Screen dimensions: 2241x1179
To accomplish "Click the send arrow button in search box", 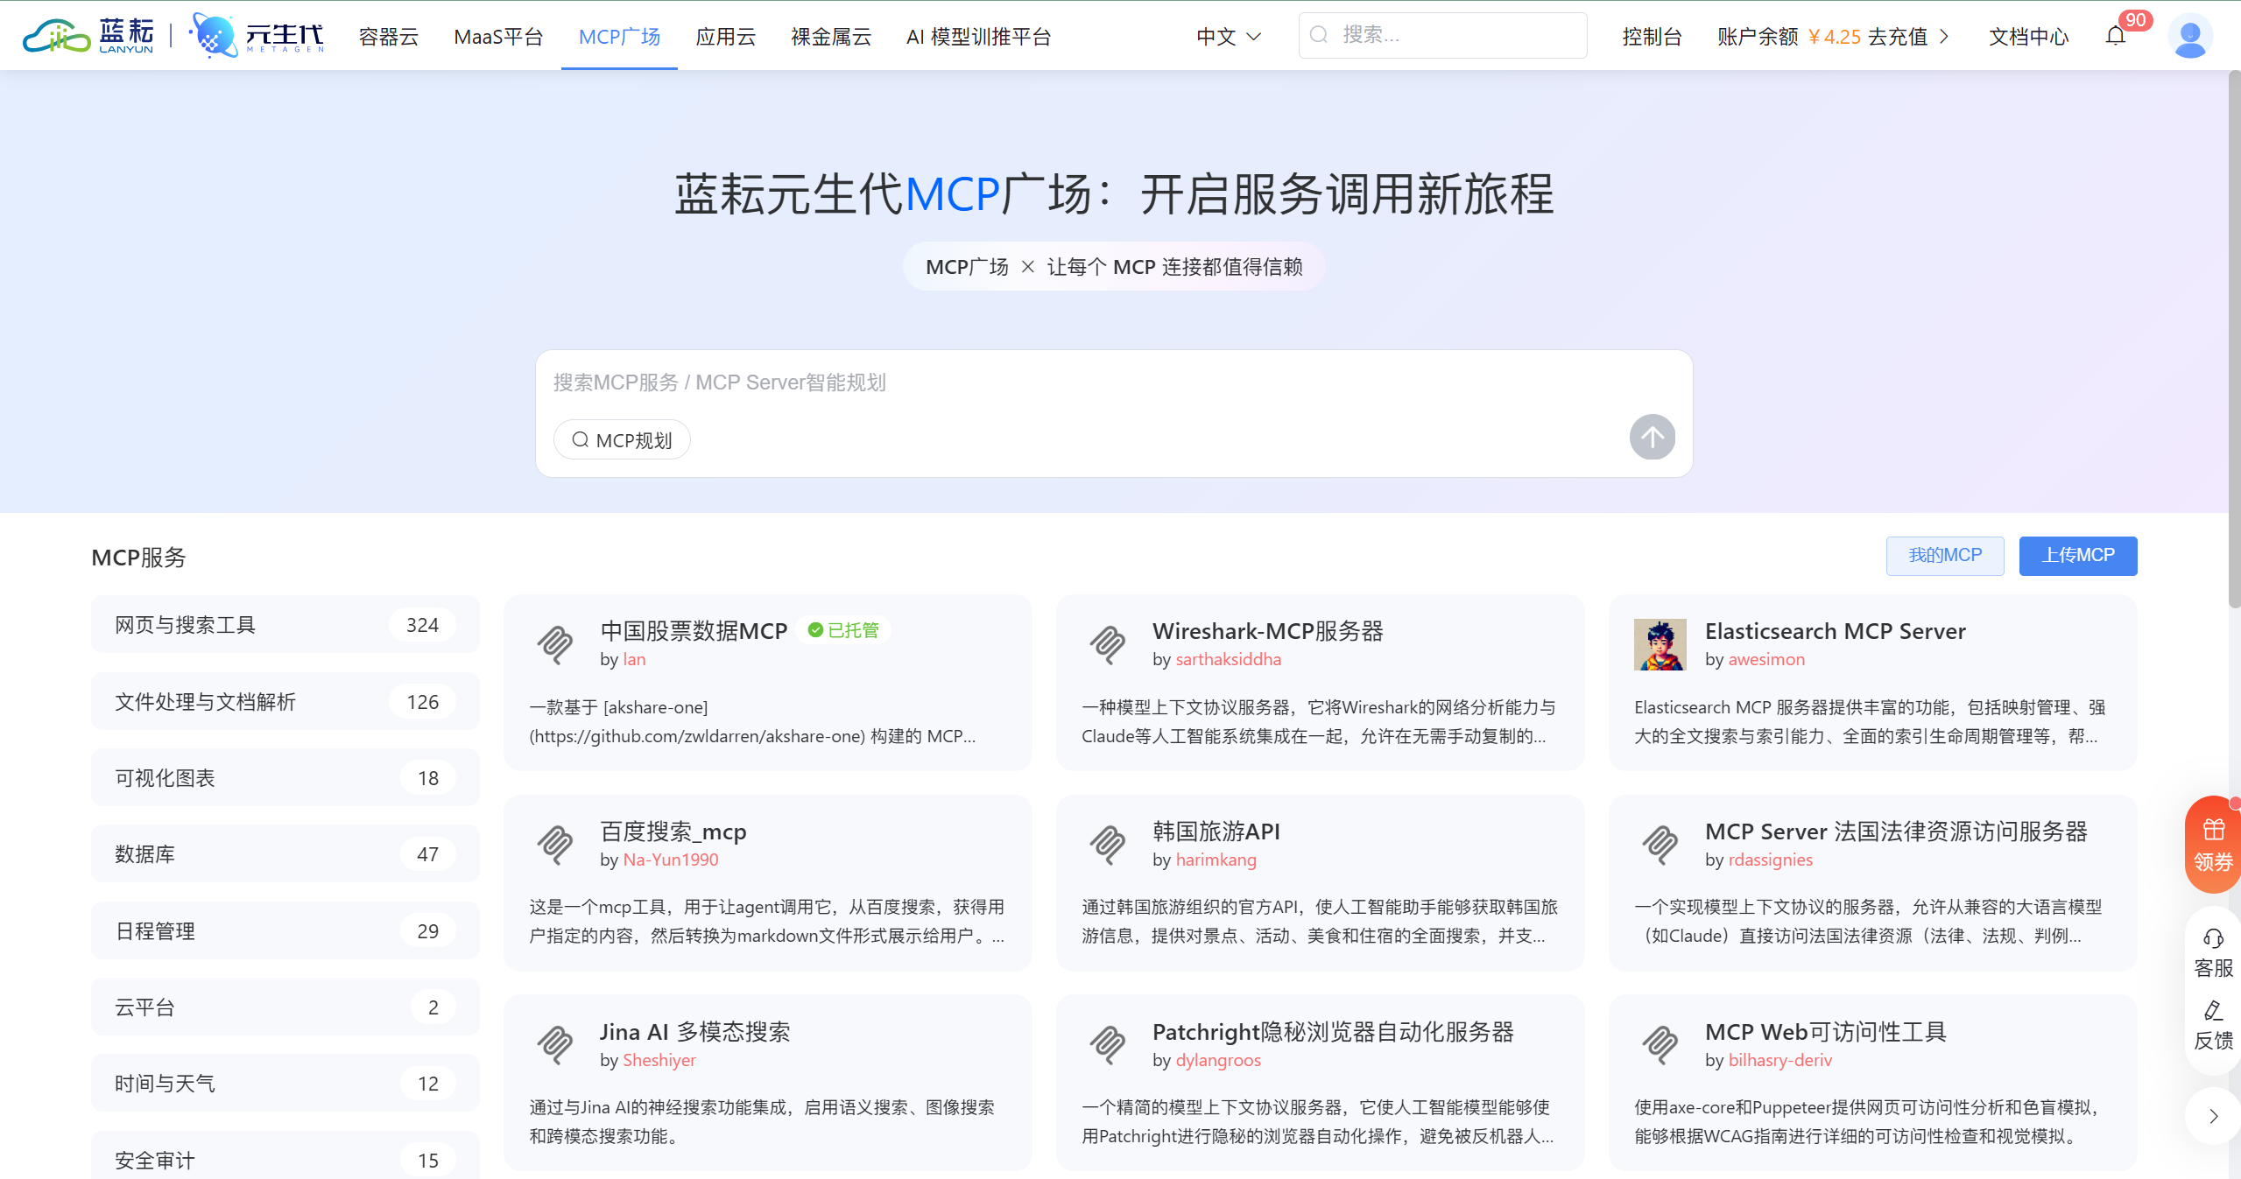I will coord(1652,437).
